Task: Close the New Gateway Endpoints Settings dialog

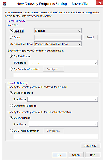Action: [99, 3]
